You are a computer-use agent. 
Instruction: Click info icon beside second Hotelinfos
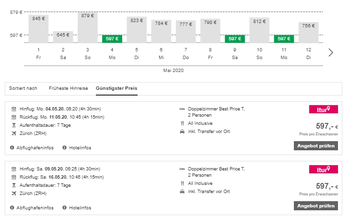[64, 208]
